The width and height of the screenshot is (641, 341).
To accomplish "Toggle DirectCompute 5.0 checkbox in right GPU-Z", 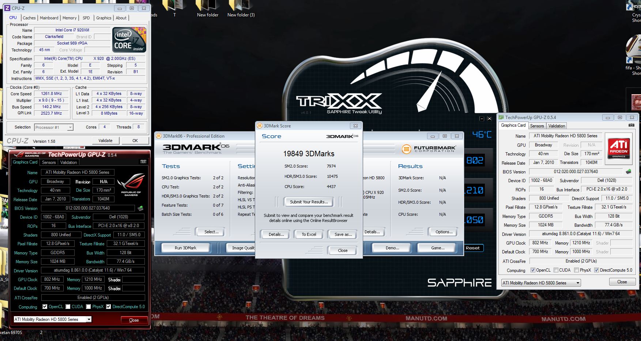I will tap(596, 270).
